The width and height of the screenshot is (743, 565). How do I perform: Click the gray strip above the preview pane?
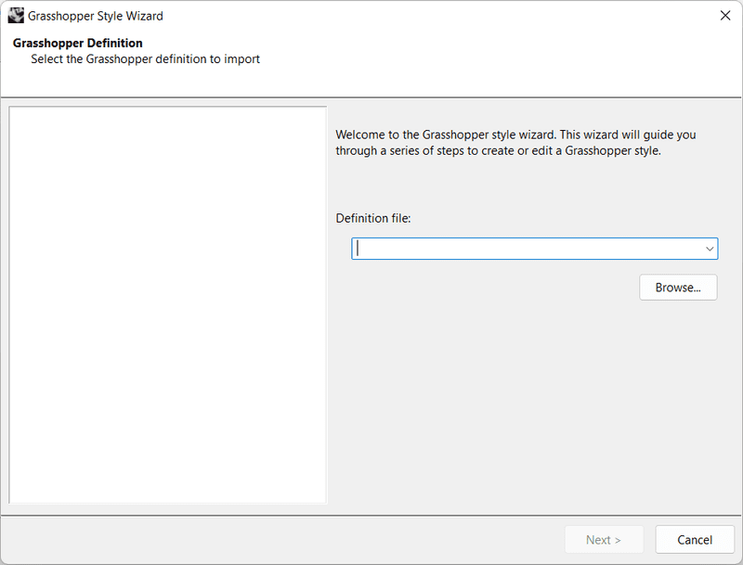[x=167, y=102]
